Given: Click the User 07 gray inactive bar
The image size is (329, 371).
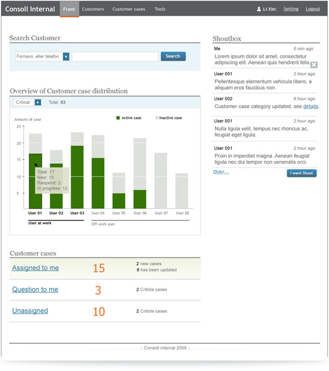Looking at the screenshot, I should 161,181.
